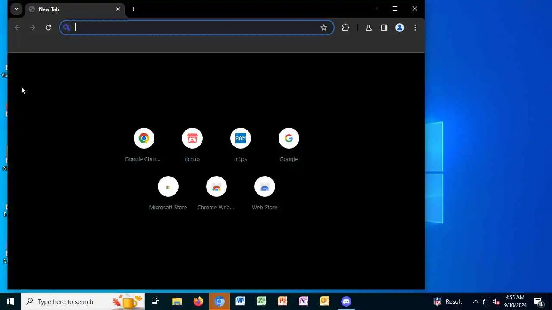Toggle the side panel button
Viewport: 552px width, 310px height.
coord(384,28)
